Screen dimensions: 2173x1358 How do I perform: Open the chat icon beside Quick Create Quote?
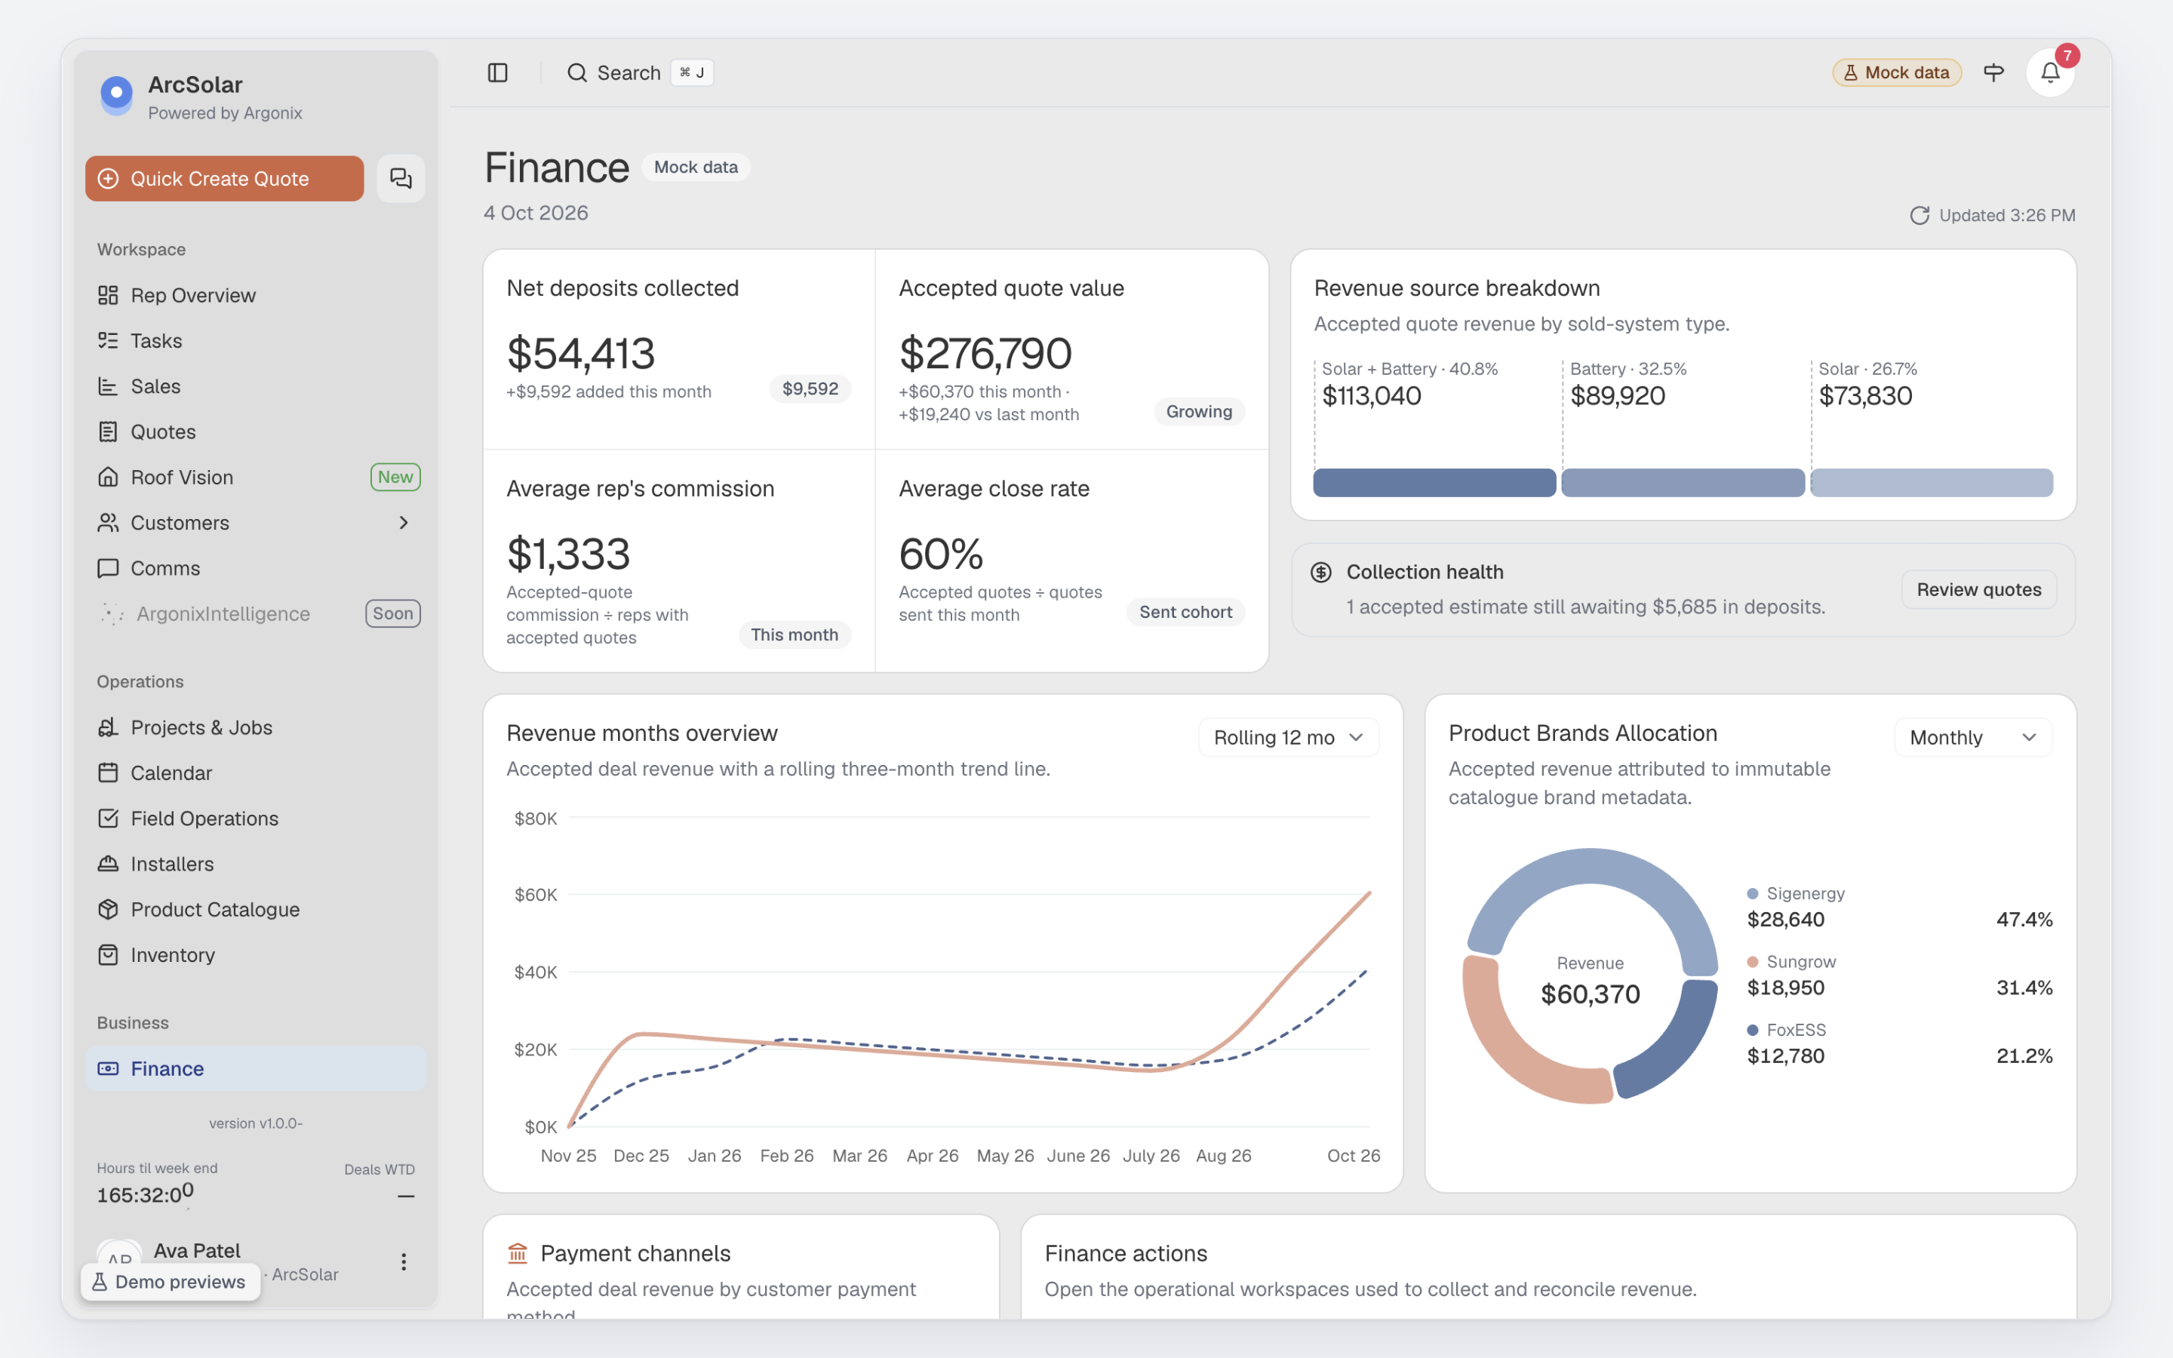pyautogui.click(x=401, y=179)
